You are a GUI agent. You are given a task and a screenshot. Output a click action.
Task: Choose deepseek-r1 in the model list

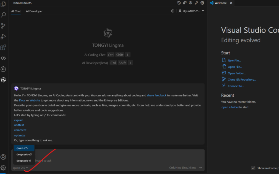(x=24, y=161)
